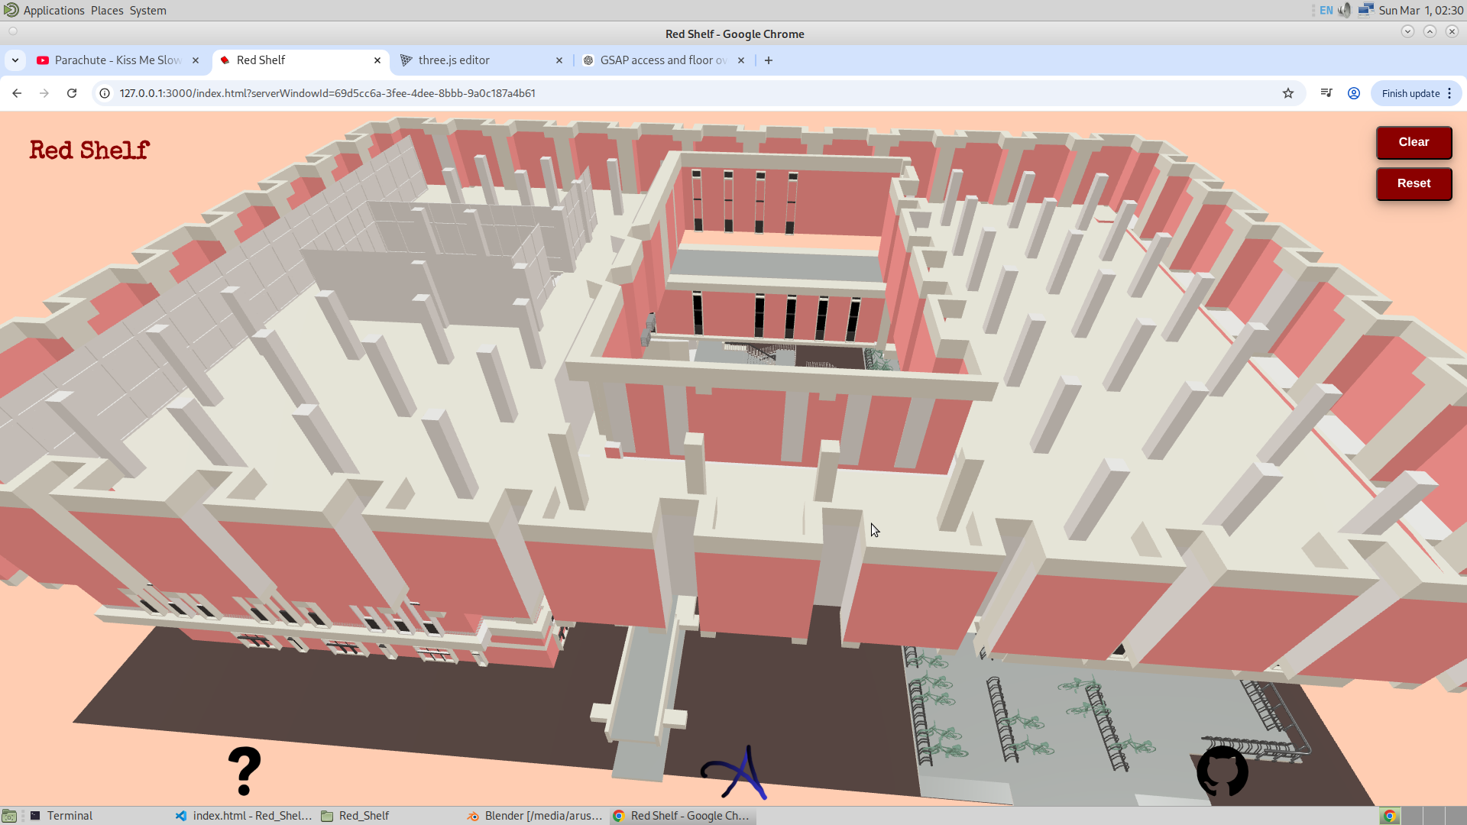Switch to Parachute YouTube tab
Viewport: 1467px width, 825px height.
click(x=117, y=60)
